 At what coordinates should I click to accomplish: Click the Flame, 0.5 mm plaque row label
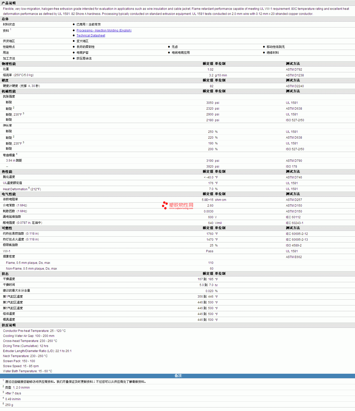click(28, 263)
